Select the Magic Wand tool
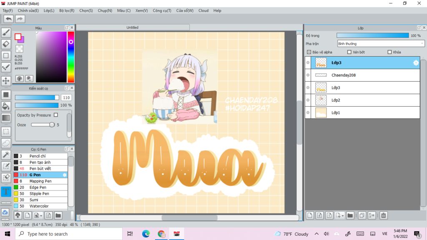427x240 pixels. click(6, 155)
